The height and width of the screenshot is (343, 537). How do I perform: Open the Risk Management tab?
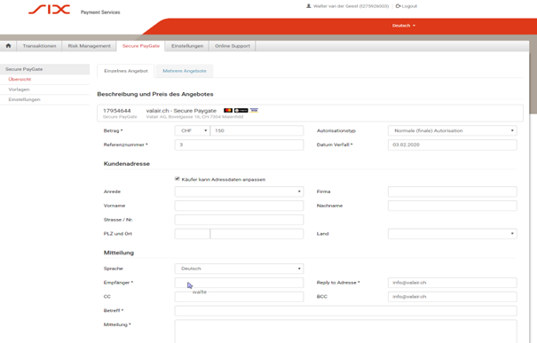point(89,46)
